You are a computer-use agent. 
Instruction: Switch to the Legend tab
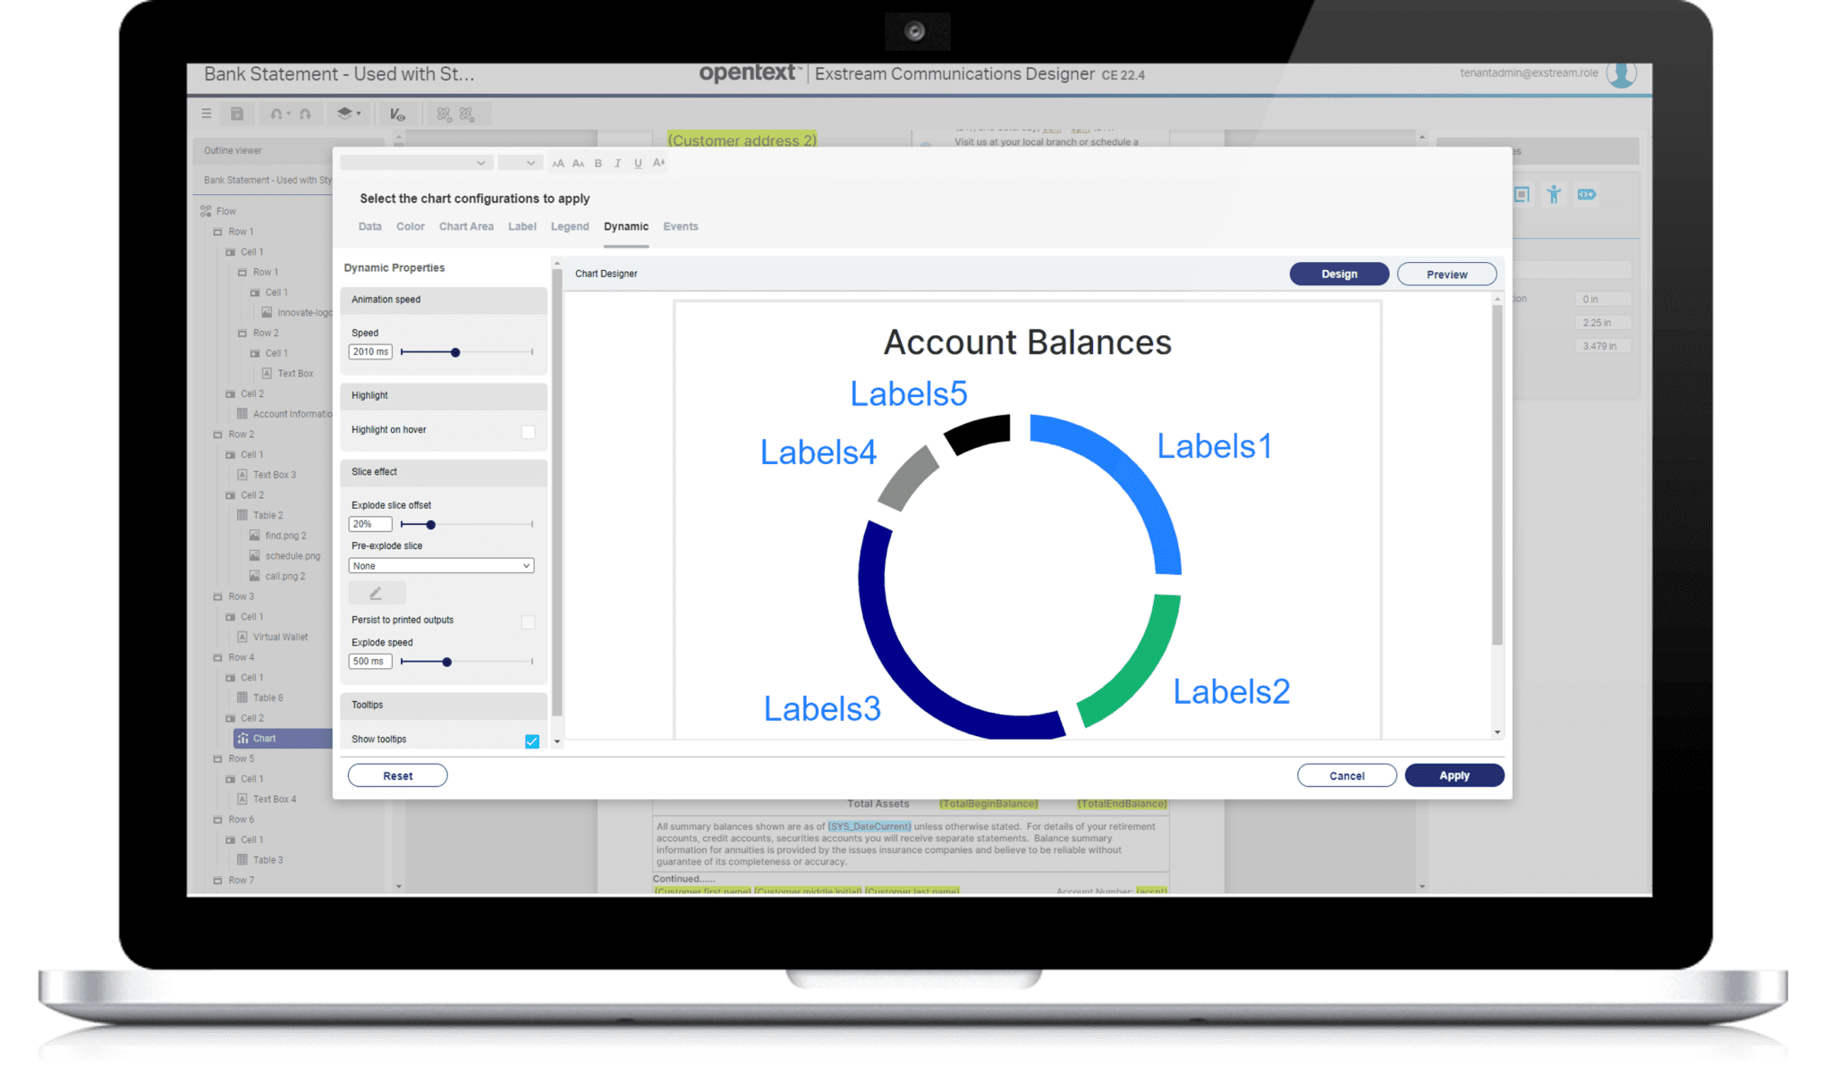(x=569, y=226)
